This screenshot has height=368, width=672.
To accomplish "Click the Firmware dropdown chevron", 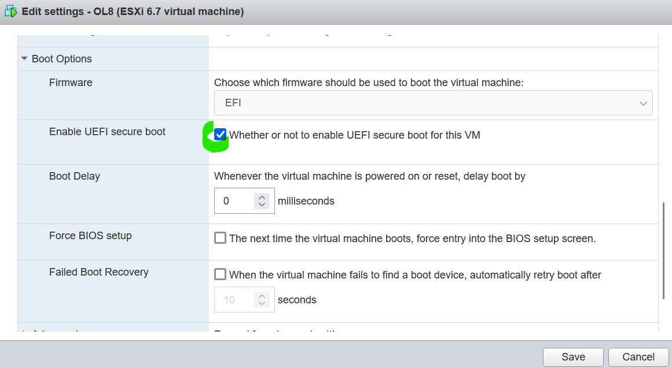I will pos(642,102).
